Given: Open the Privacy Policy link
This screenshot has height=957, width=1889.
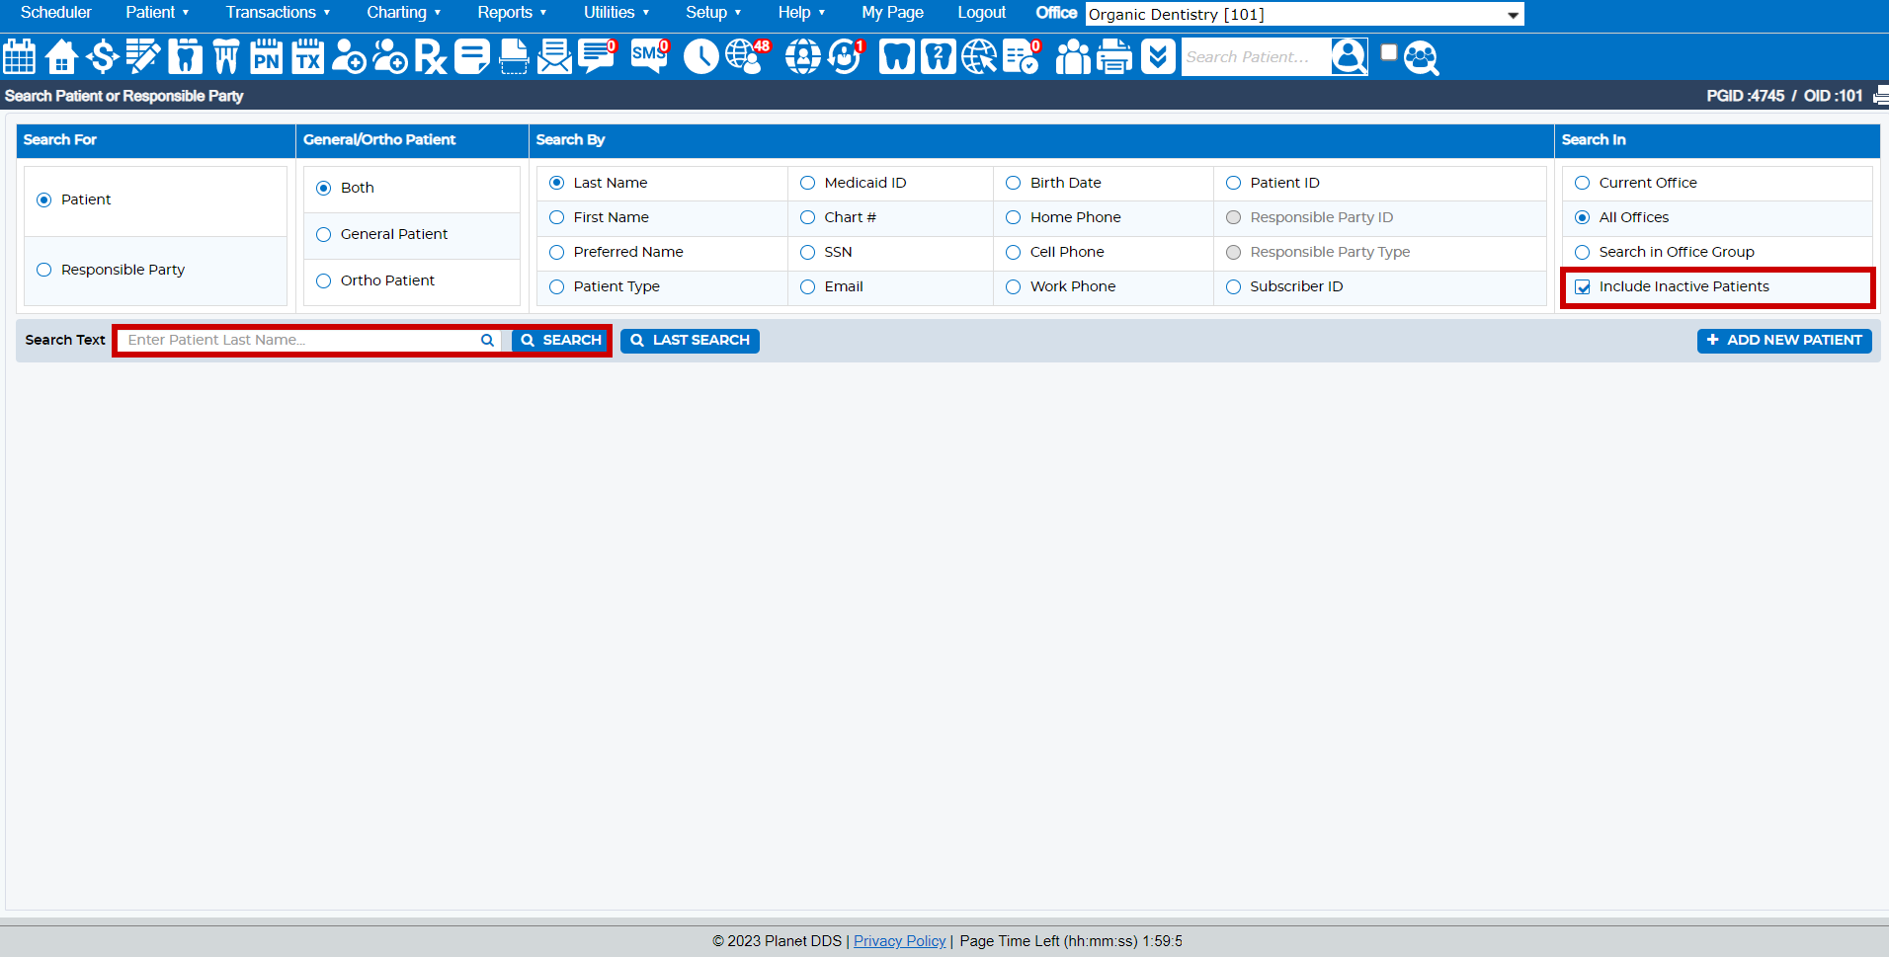Looking at the screenshot, I should 899,941.
